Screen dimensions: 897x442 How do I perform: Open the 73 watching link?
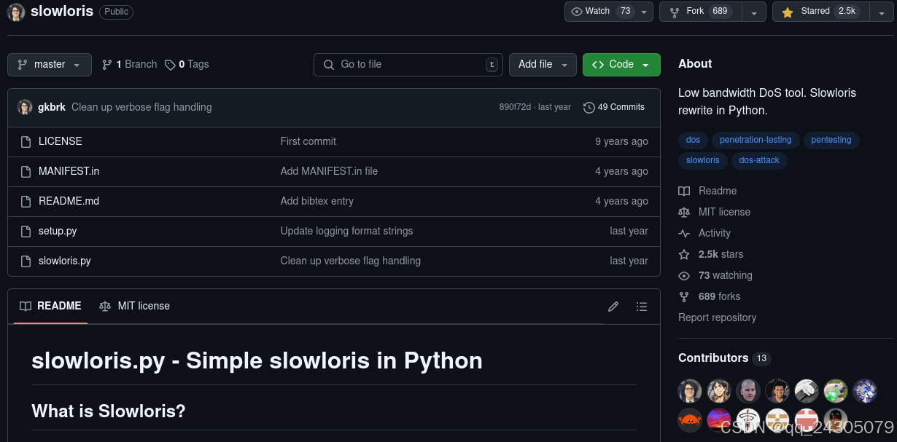click(x=715, y=275)
